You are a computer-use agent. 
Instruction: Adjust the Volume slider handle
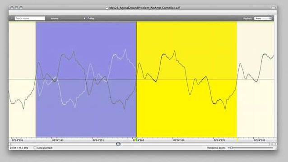84,18
